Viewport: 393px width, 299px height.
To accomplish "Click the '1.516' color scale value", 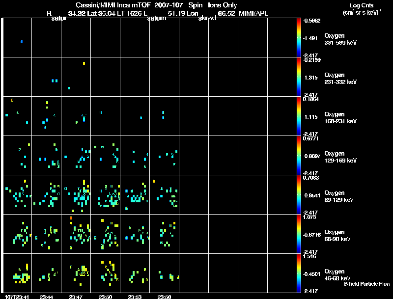I will pos(309,256).
